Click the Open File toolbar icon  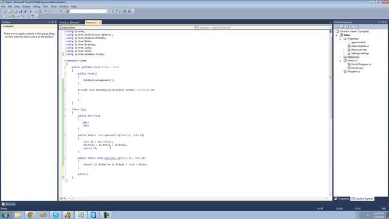pyautogui.click(x=16, y=12)
